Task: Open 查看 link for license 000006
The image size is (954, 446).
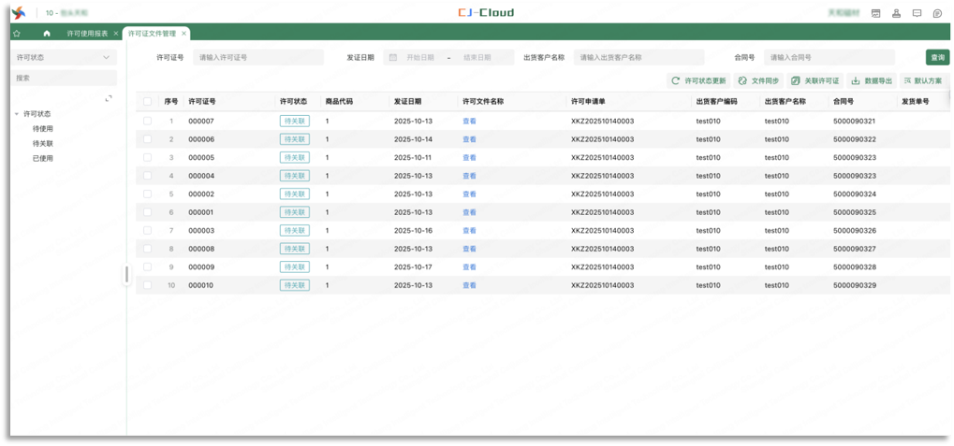Action: pyautogui.click(x=469, y=139)
